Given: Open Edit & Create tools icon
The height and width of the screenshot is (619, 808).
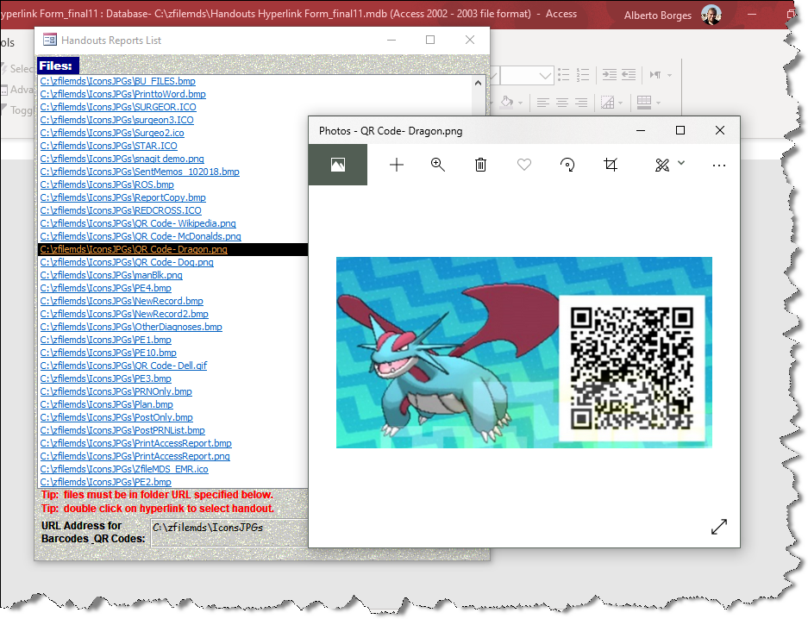Looking at the screenshot, I should click(x=662, y=165).
